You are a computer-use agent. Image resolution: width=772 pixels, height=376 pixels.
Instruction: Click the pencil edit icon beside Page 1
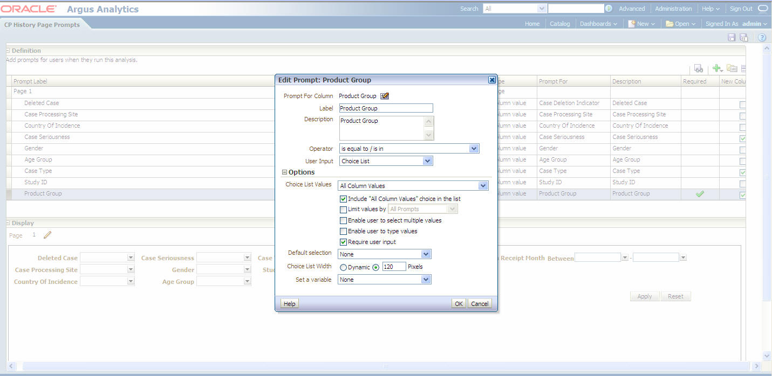tap(47, 235)
